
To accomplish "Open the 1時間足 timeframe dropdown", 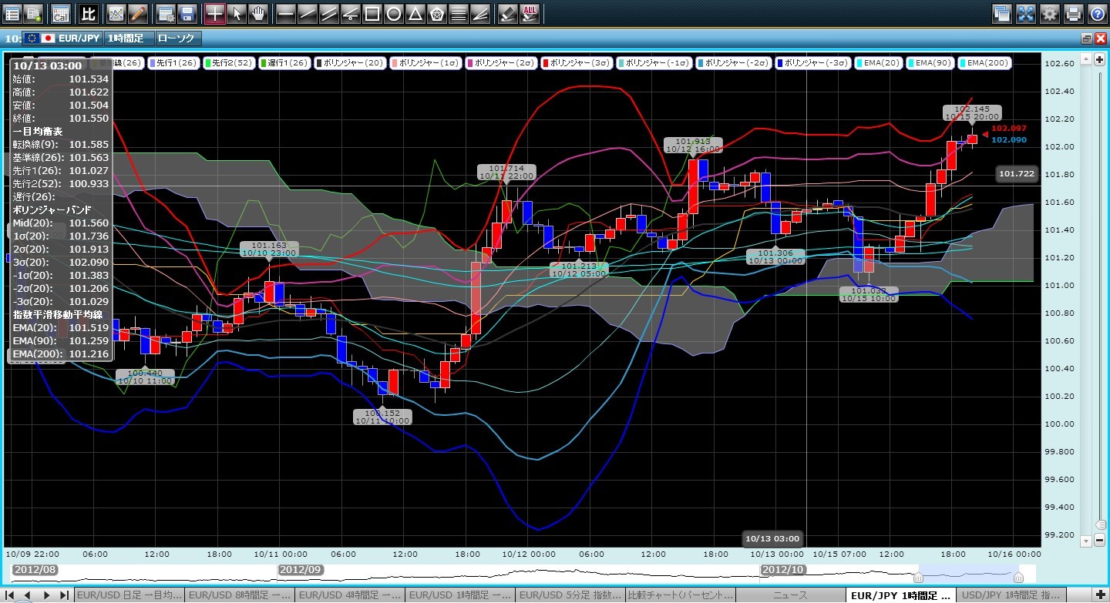I will click(x=129, y=38).
